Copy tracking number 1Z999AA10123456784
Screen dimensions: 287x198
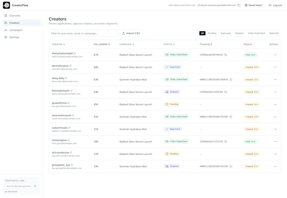pos(226,92)
